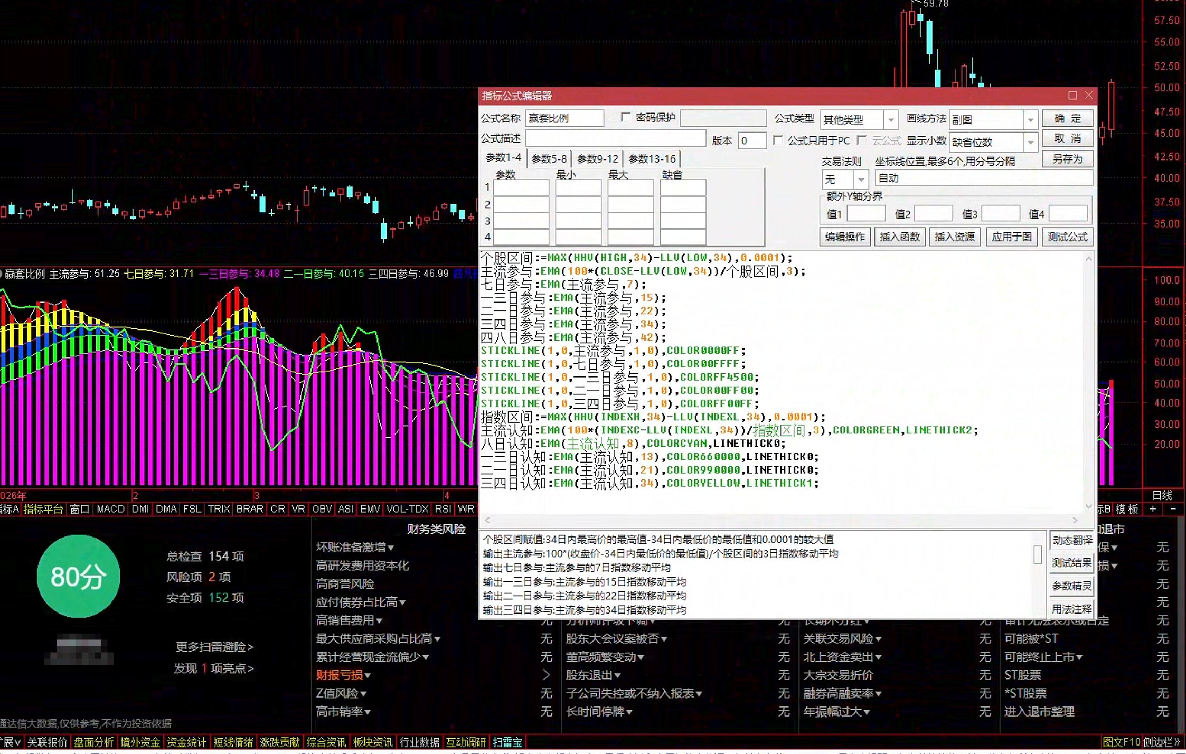Click the 插入函数 button

[x=900, y=237]
